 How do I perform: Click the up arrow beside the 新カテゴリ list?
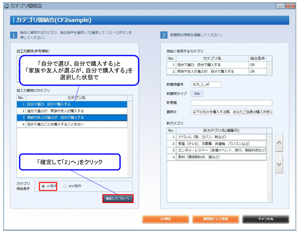click(278, 143)
